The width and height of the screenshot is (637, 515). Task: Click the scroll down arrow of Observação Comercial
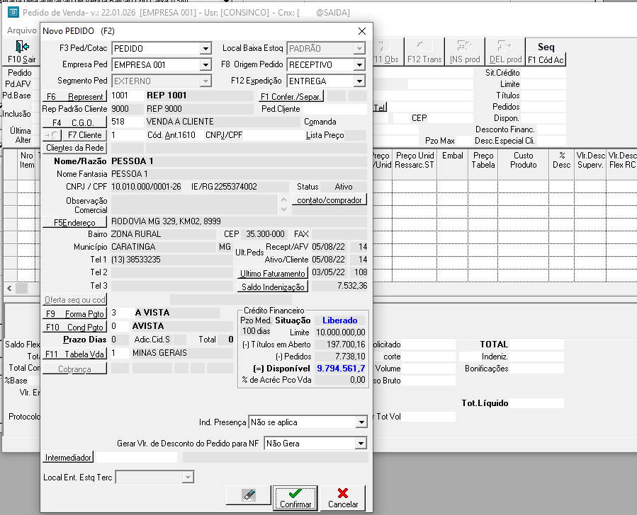click(283, 209)
